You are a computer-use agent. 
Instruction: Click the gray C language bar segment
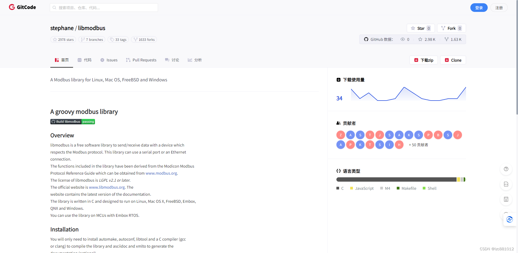click(x=396, y=179)
